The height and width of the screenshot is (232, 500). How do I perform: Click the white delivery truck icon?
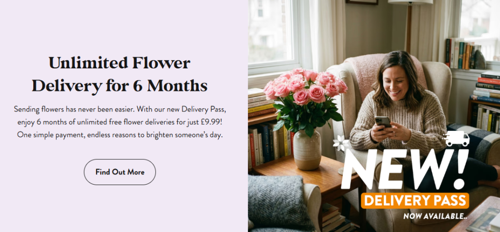457,139
